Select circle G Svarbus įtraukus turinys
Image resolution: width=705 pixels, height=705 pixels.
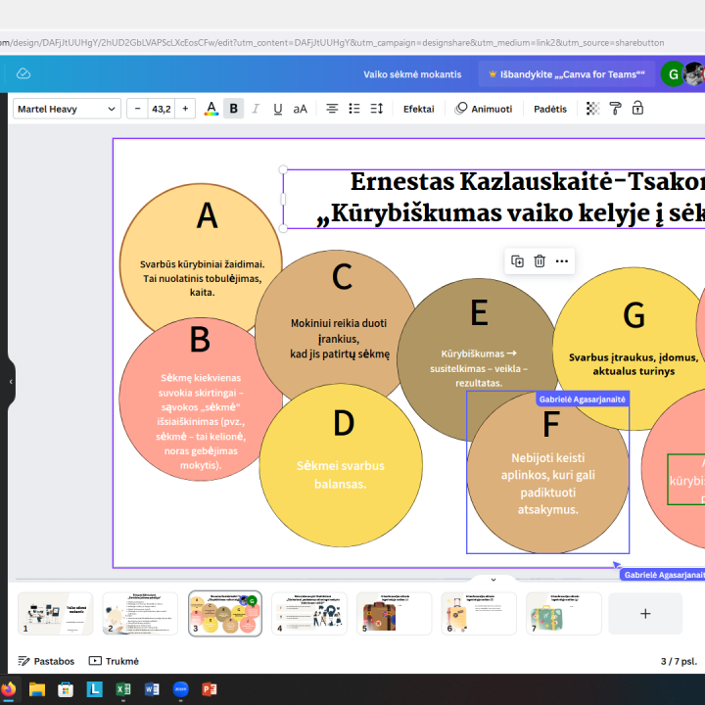click(x=634, y=364)
